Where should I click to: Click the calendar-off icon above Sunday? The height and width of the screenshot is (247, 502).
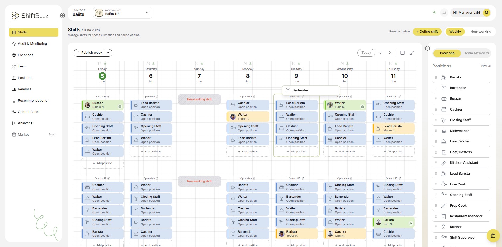197,63
